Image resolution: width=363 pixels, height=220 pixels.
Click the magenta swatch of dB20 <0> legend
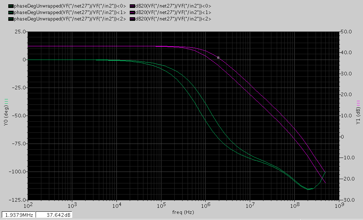[132, 6]
